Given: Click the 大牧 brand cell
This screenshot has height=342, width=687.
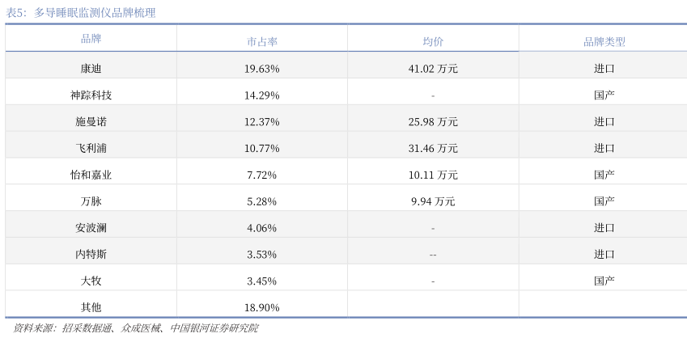Looking at the screenshot, I should point(91,281).
